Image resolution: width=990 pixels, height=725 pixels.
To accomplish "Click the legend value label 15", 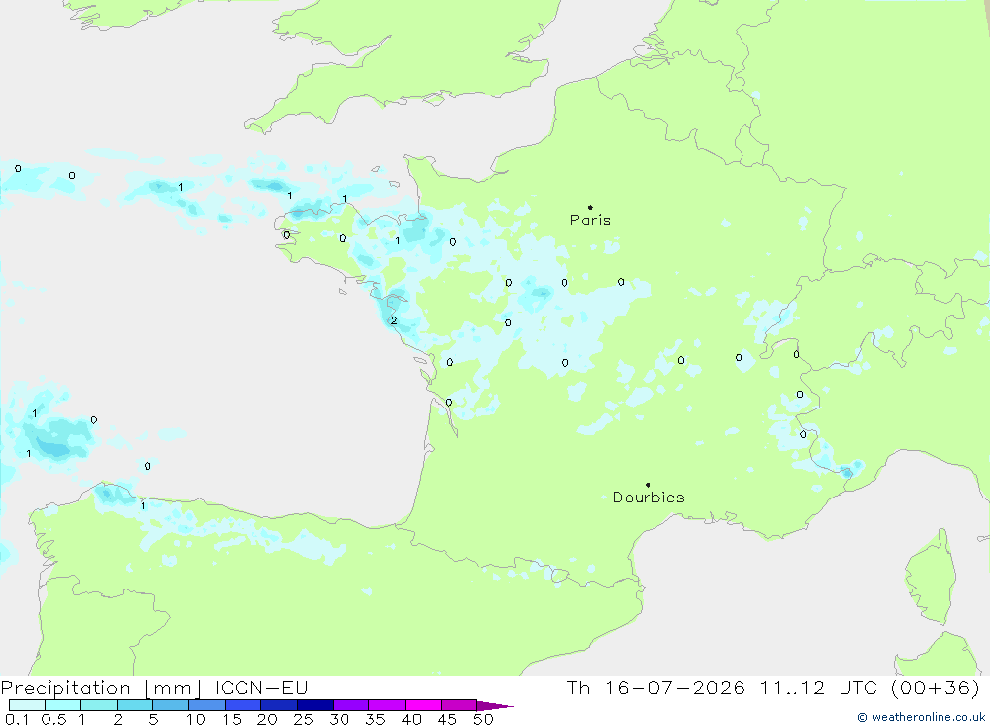I will (x=232, y=719).
